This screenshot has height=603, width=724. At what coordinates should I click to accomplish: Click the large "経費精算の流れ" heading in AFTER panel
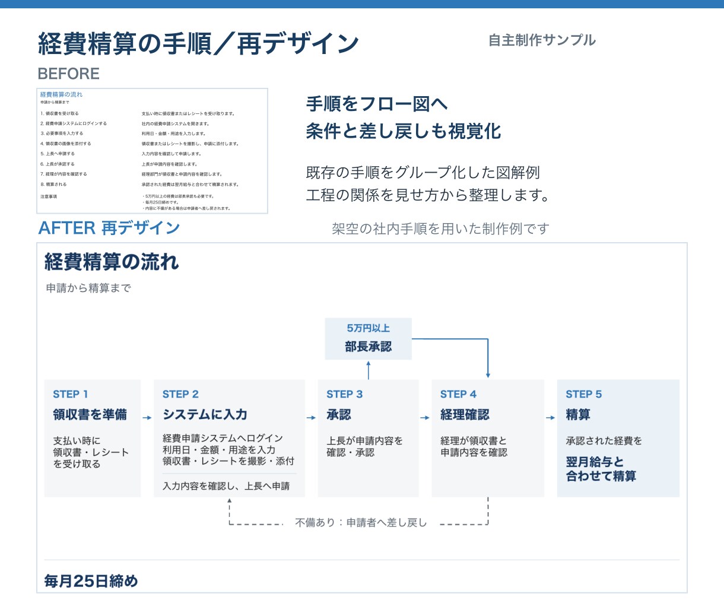click(112, 262)
